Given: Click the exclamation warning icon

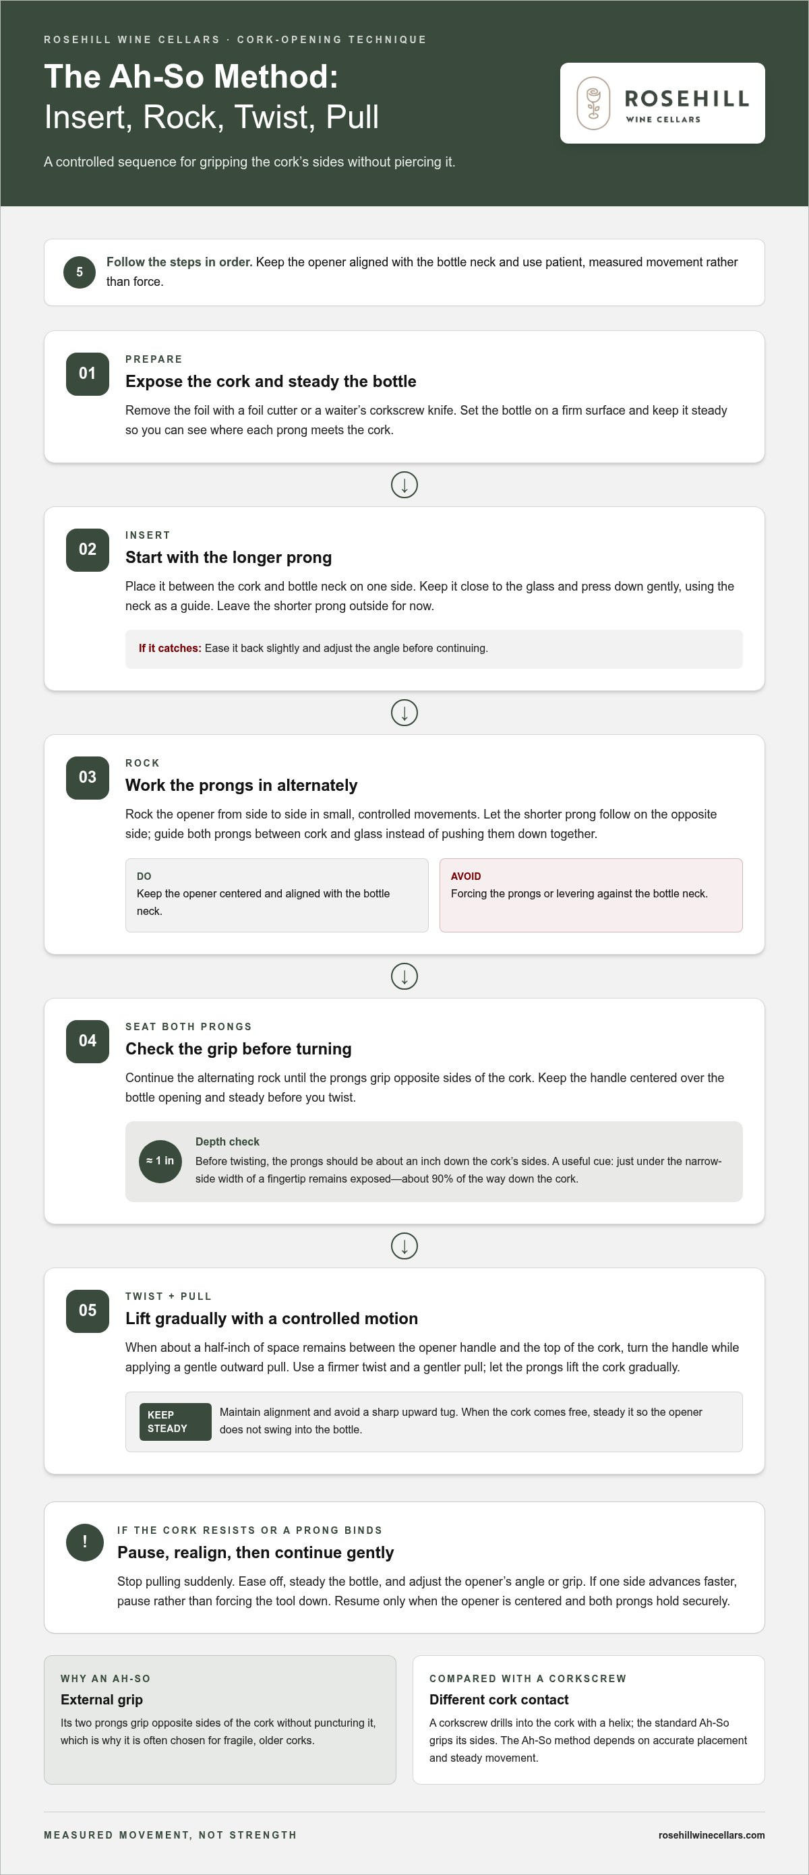Looking at the screenshot, I should [x=85, y=1542].
